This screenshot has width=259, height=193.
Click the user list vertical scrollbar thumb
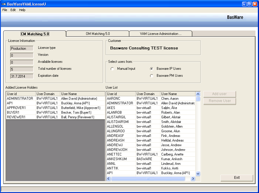[198, 99]
